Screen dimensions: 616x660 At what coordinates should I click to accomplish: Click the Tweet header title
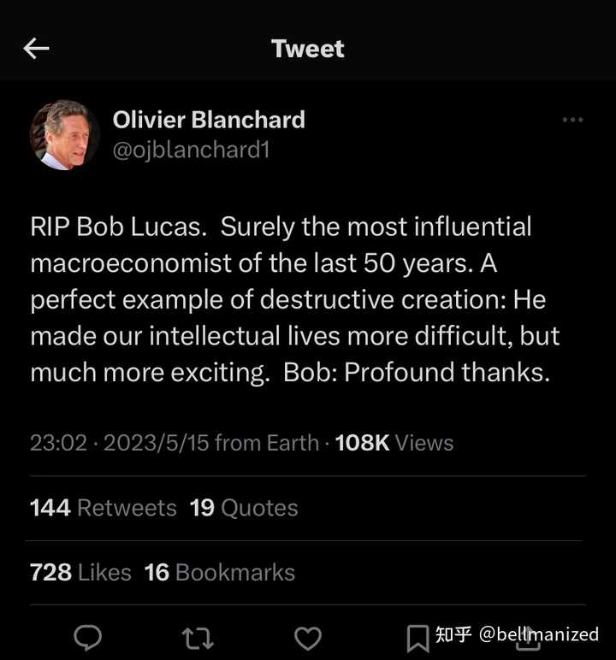coord(308,49)
